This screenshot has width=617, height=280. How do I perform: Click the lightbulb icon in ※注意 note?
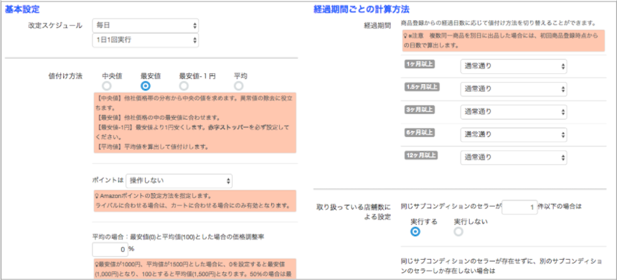coord(405,35)
